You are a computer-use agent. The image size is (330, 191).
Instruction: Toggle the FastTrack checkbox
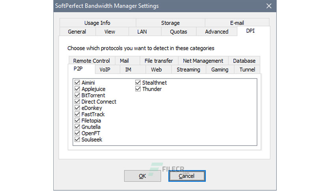(x=77, y=114)
